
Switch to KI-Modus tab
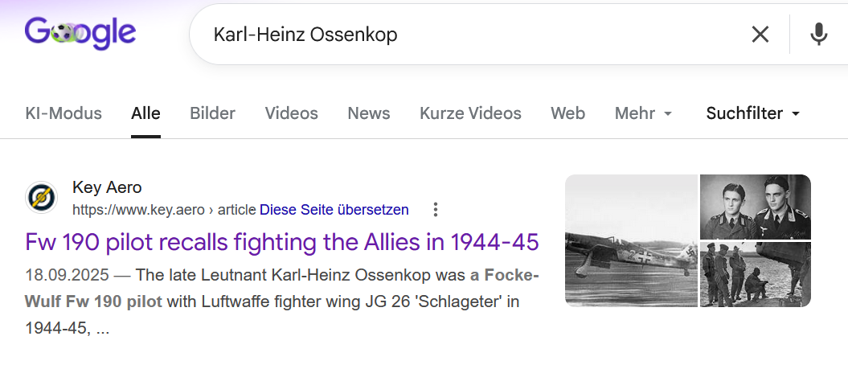pyautogui.click(x=63, y=113)
